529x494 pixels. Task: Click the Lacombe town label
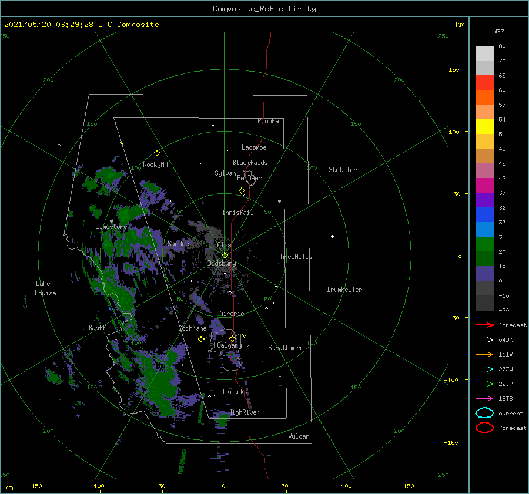[254, 147]
